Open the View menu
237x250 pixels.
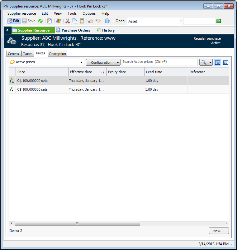coord(58,13)
